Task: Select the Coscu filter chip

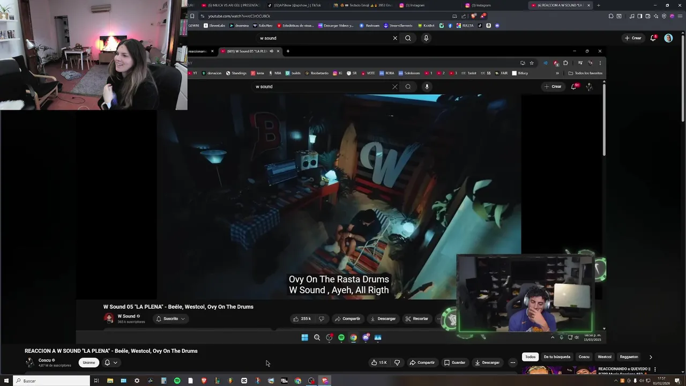Action: (x=584, y=357)
